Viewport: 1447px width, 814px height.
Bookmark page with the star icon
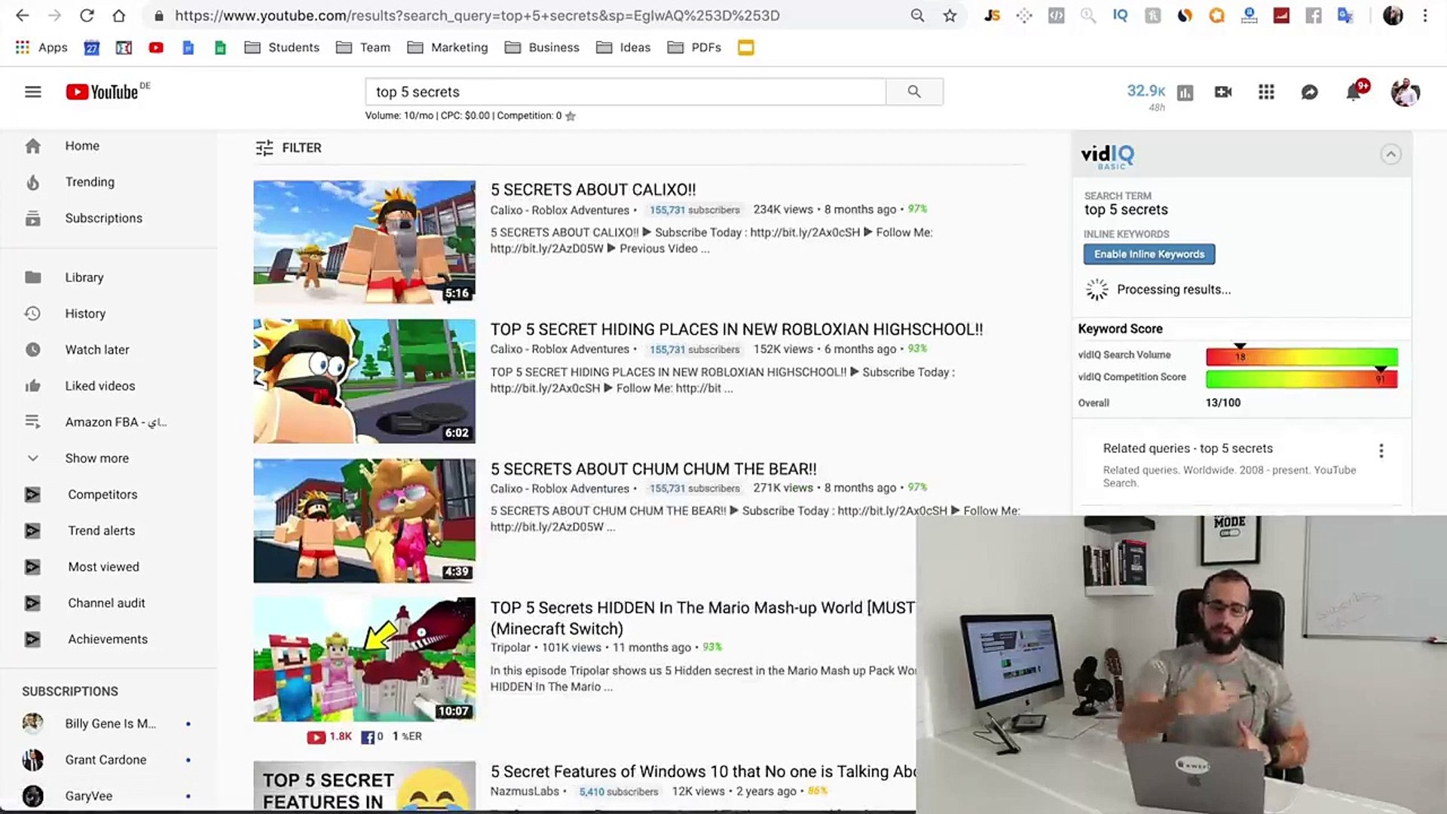(x=950, y=16)
